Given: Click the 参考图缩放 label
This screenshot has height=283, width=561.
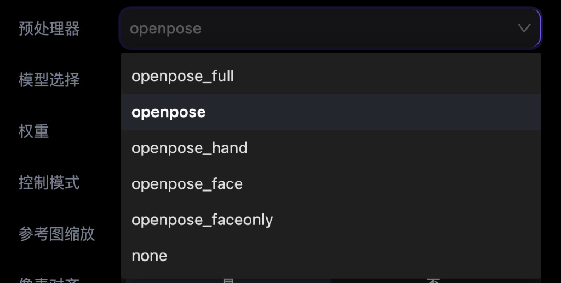Looking at the screenshot, I should point(57,234).
